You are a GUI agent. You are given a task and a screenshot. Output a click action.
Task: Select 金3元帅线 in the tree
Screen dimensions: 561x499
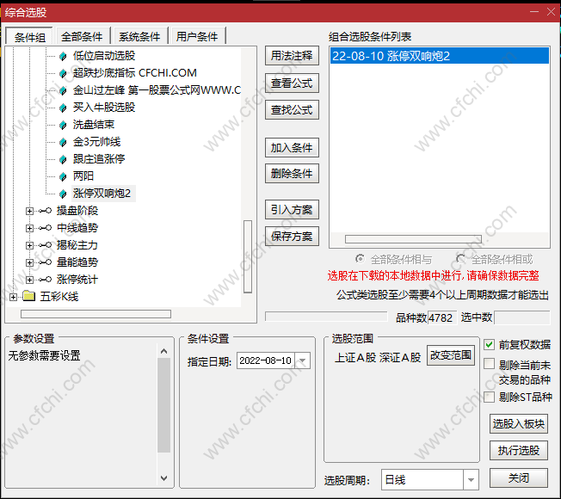point(97,142)
